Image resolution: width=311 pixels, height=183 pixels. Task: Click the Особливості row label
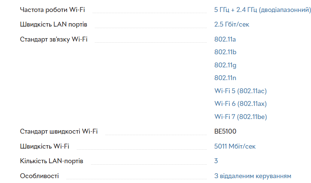(x=39, y=176)
